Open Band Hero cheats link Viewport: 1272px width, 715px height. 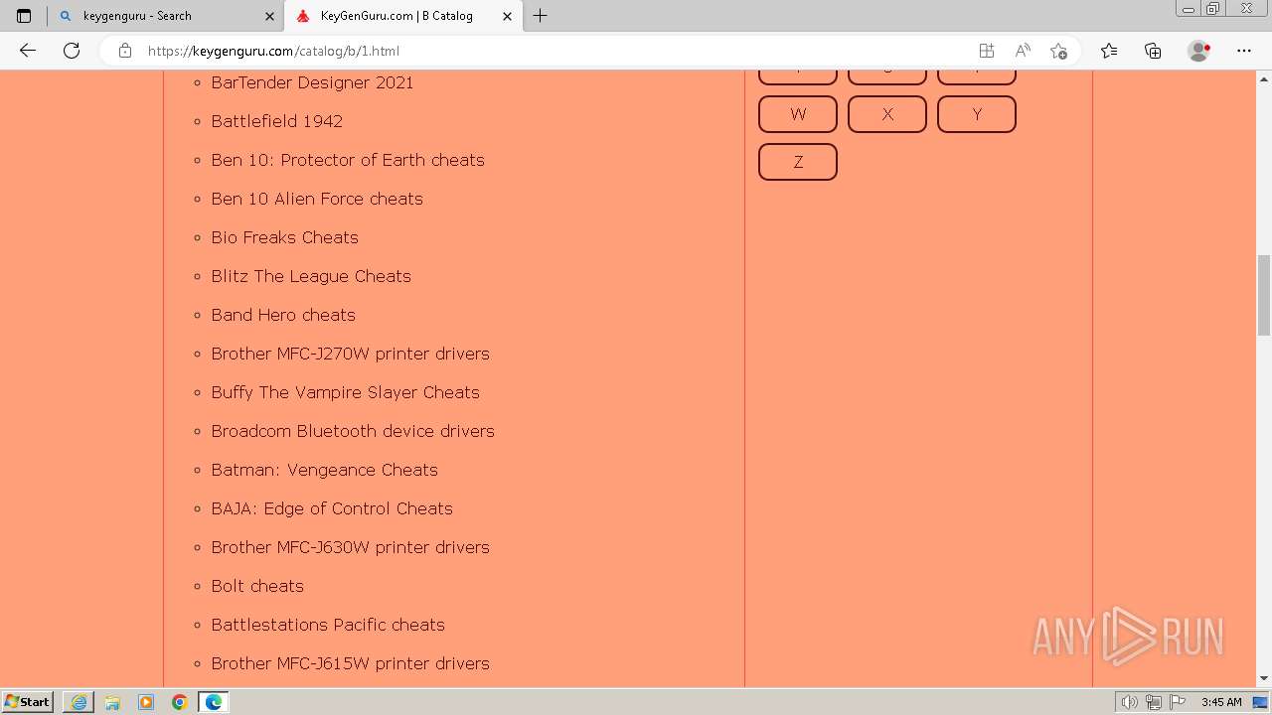283,315
